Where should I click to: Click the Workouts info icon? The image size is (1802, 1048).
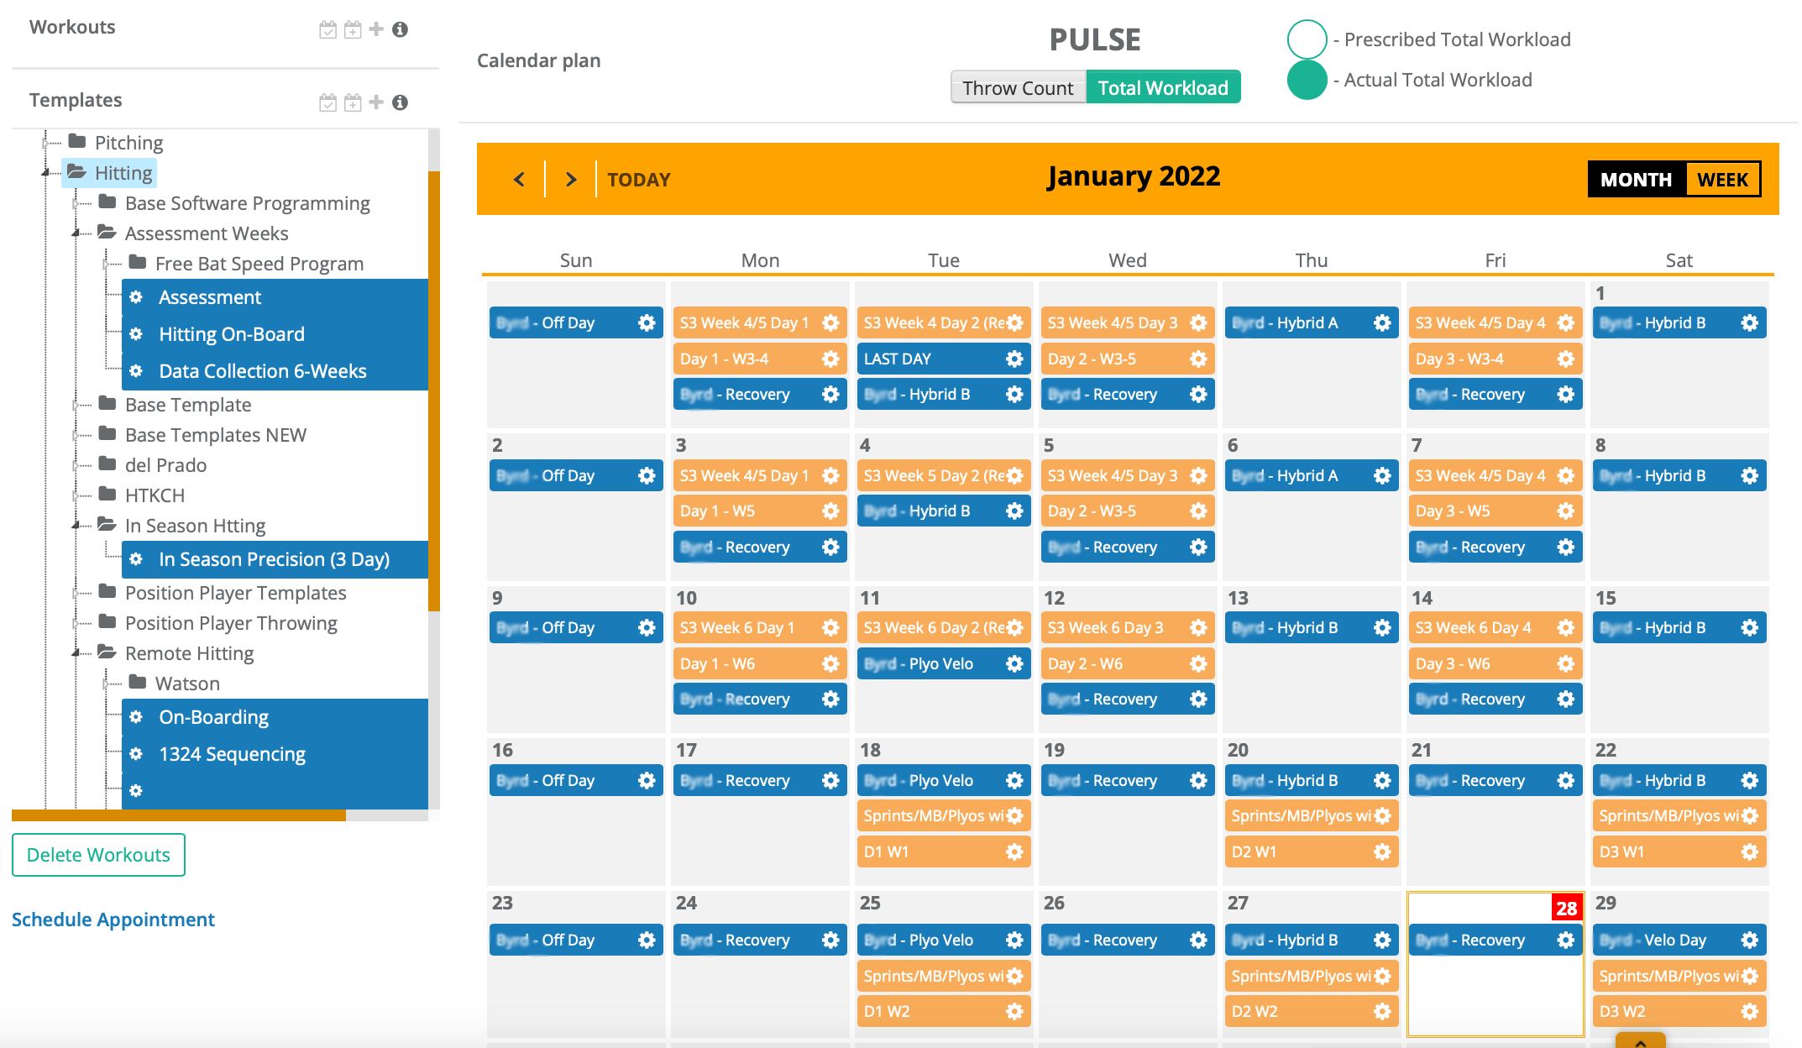point(401,29)
